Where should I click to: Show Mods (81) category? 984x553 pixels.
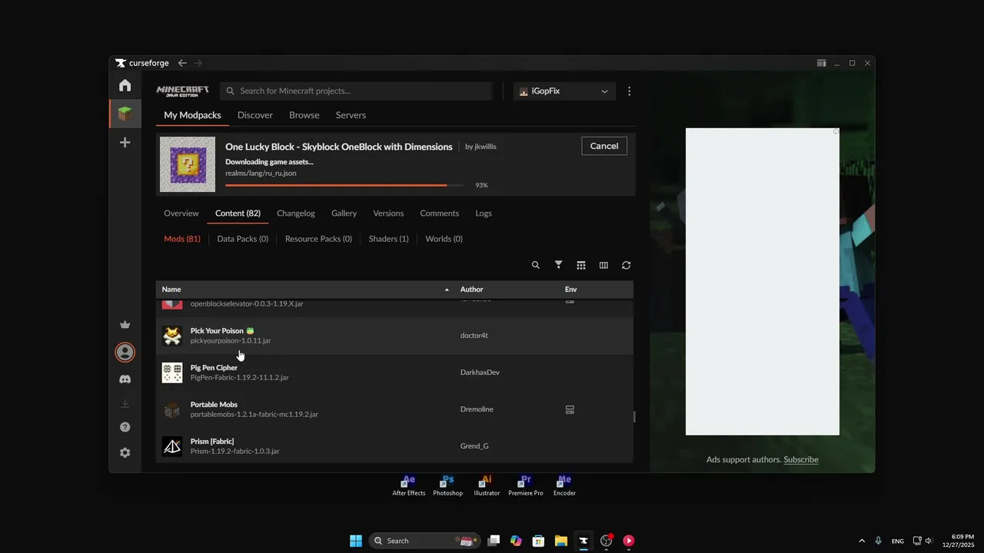point(182,239)
